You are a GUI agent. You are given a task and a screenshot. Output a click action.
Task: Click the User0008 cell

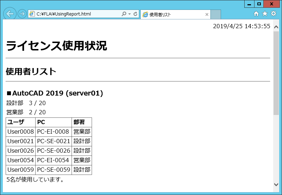(x=21, y=132)
